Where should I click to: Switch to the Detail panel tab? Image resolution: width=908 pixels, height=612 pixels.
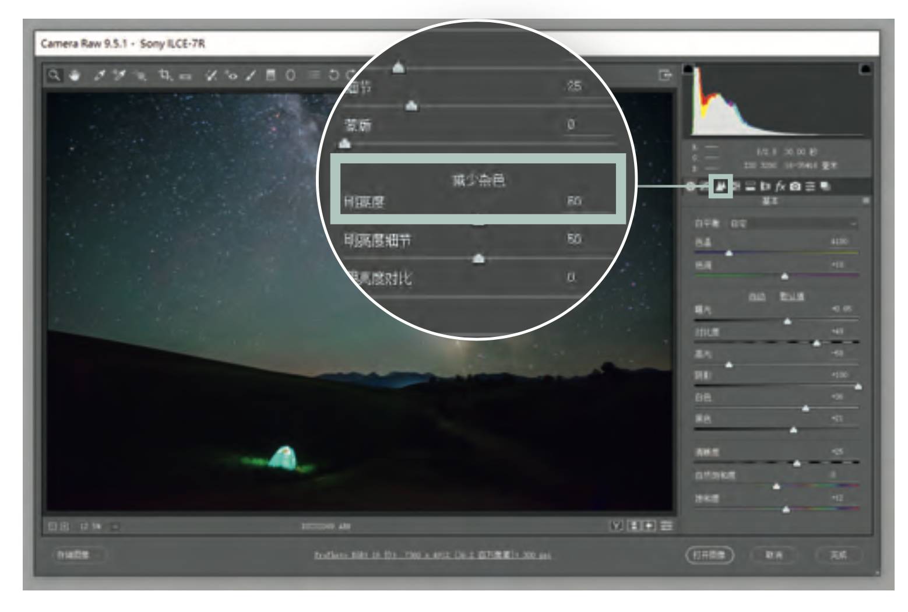pos(721,187)
